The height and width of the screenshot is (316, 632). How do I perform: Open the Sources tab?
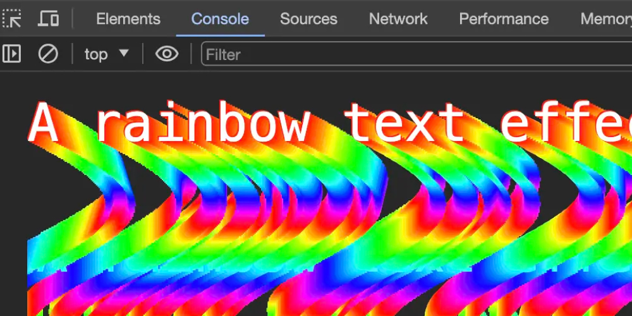(x=308, y=19)
